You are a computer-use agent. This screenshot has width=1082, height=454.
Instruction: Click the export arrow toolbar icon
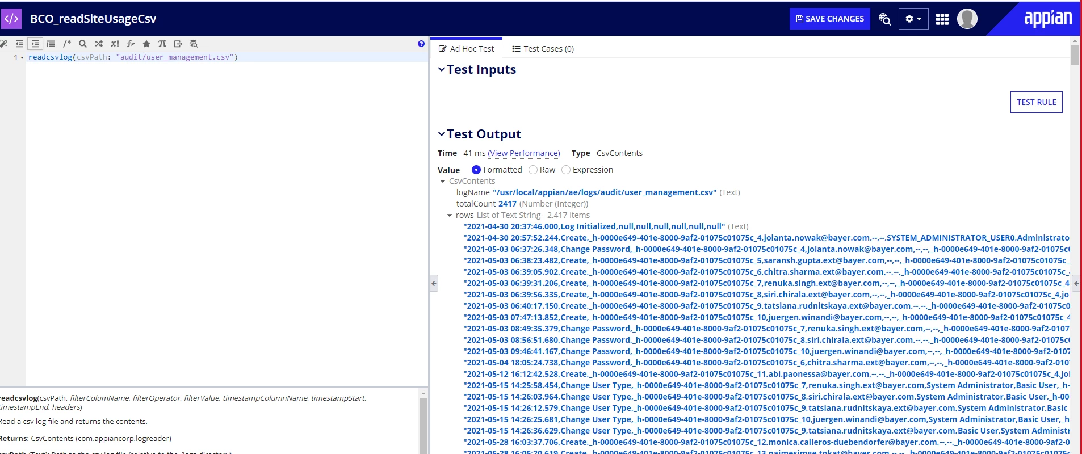tap(178, 44)
